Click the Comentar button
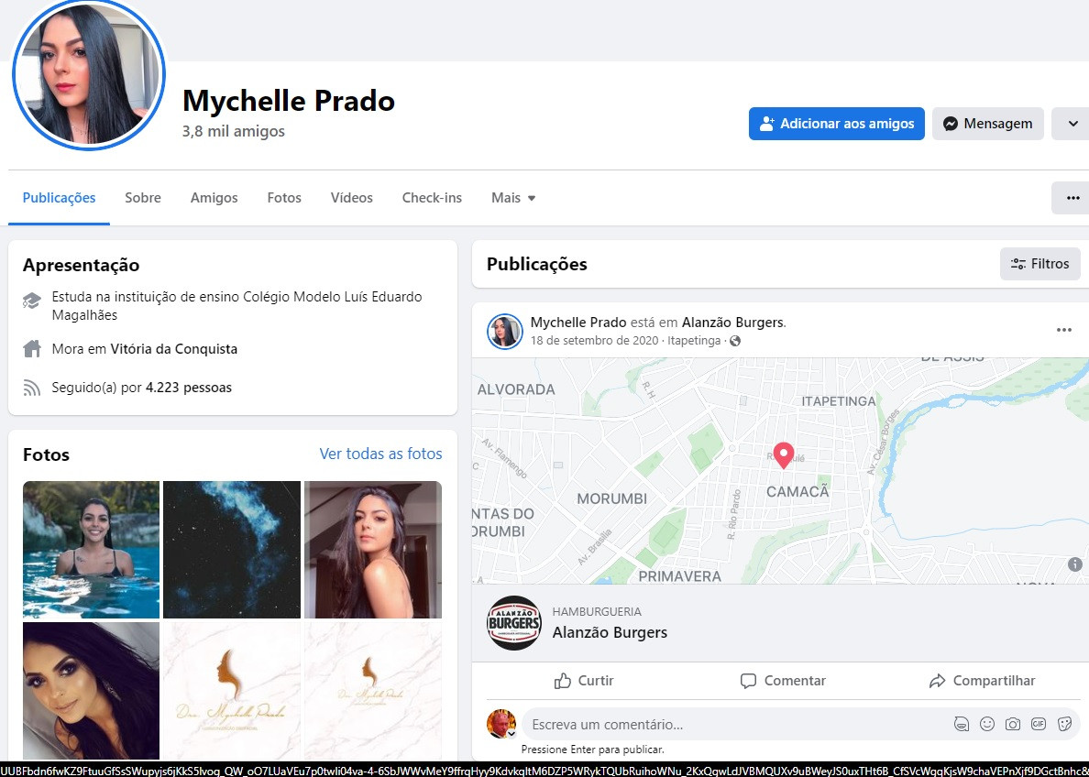Screen dimensions: 1089x777 click(783, 681)
